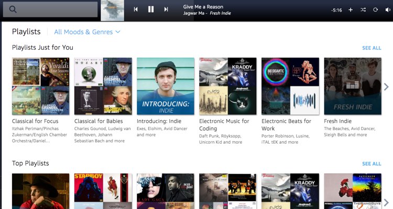The width and height of the screenshot is (393, 209).
Task: Show next Playlists Just for You with arrow
Action: pos(386,87)
